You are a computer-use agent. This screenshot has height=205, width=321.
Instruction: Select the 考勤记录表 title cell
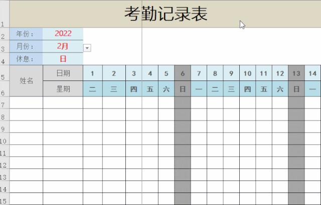coord(165,14)
